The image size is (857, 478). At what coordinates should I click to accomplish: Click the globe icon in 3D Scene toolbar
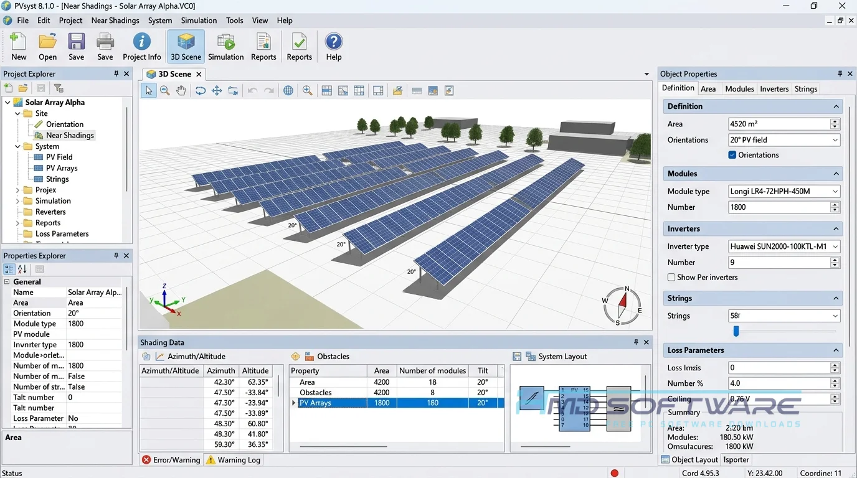pos(288,90)
